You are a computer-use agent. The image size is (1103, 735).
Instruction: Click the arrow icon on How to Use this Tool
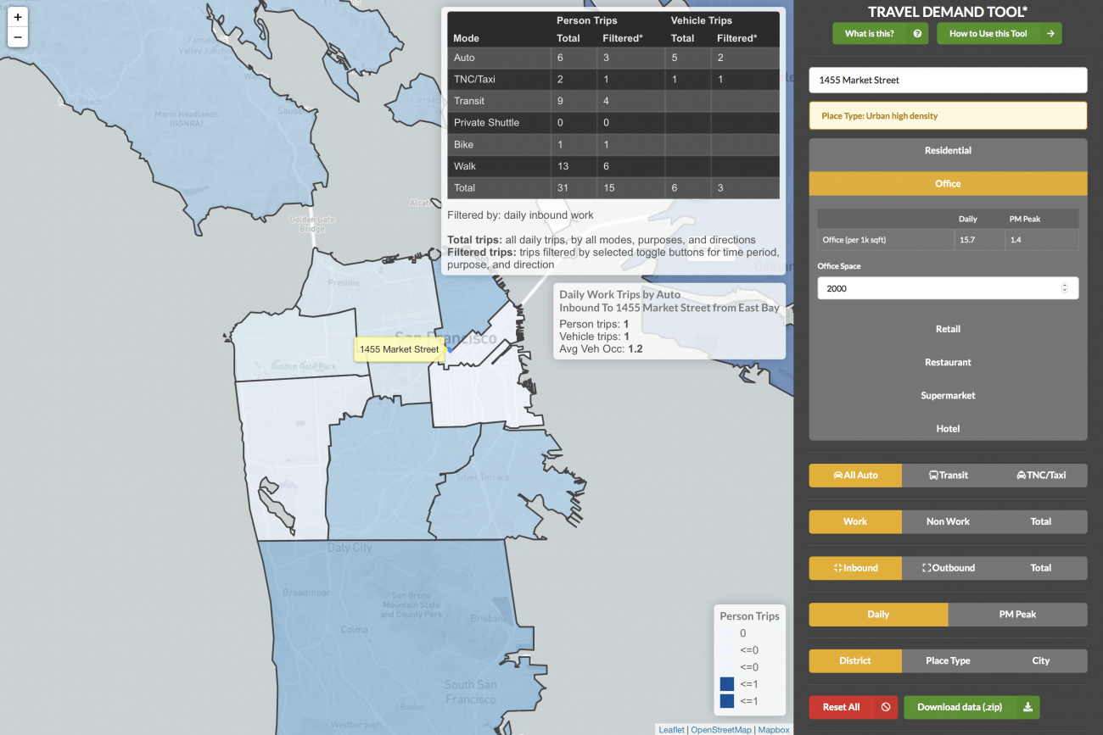tap(1050, 33)
